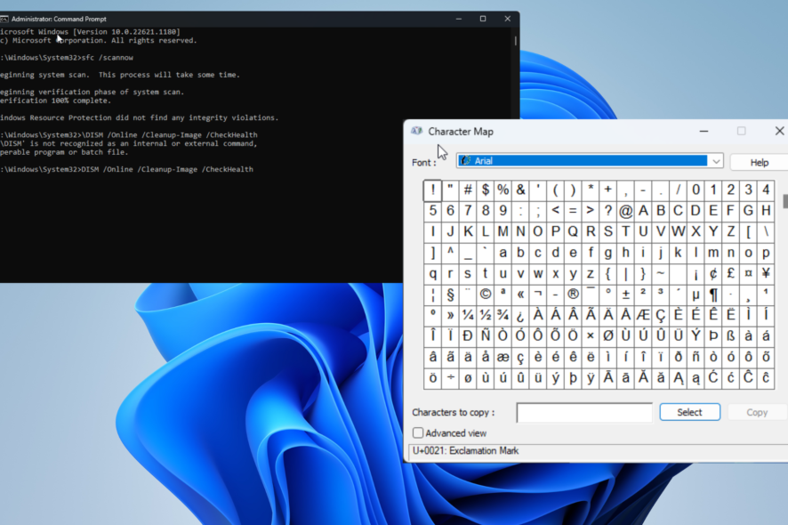The height and width of the screenshot is (525, 788).
Task: Minimize the Character Map window
Action: [704, 132]
